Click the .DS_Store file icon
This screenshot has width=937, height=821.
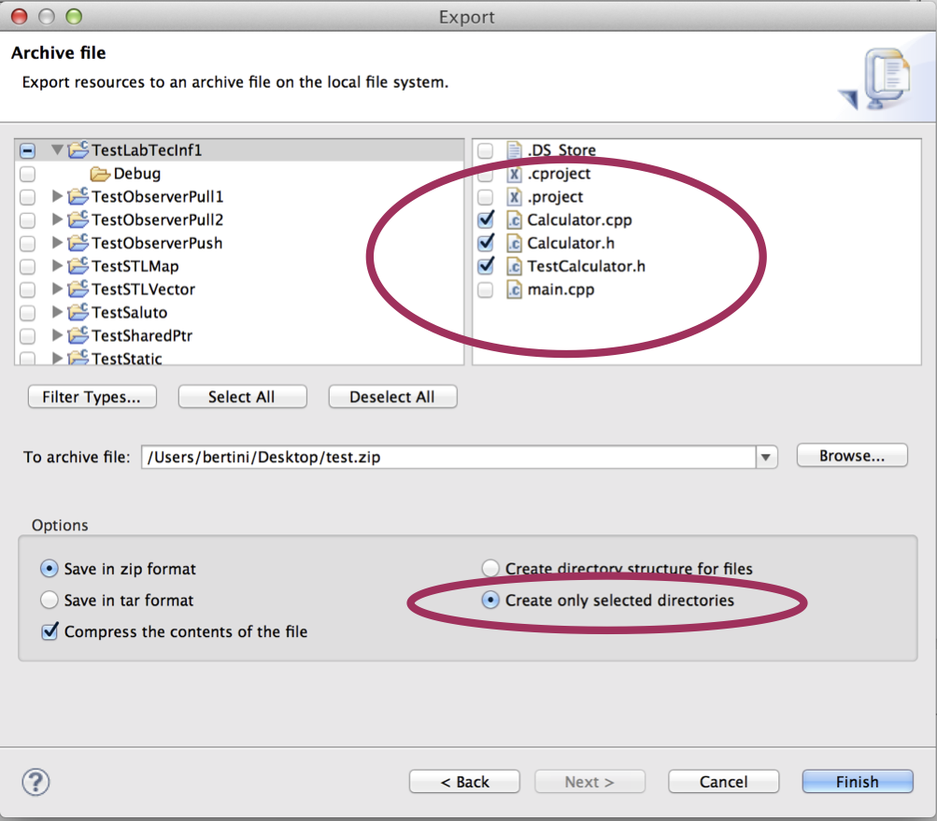[514, 150]
